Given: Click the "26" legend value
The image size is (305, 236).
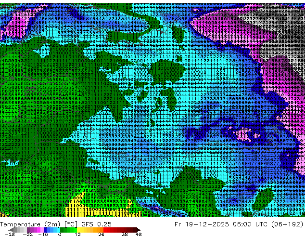Looking at the screenshot, I should pos(101,234).
